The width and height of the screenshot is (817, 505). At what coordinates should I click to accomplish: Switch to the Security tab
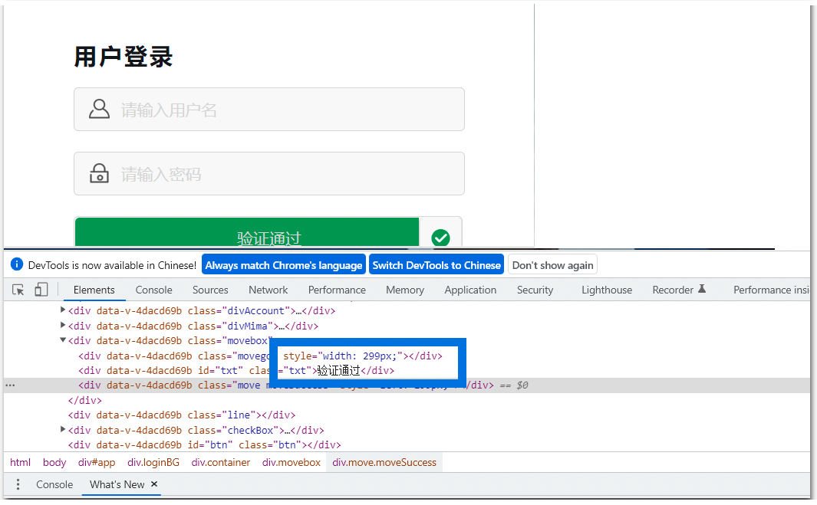(x=535, y=290)
